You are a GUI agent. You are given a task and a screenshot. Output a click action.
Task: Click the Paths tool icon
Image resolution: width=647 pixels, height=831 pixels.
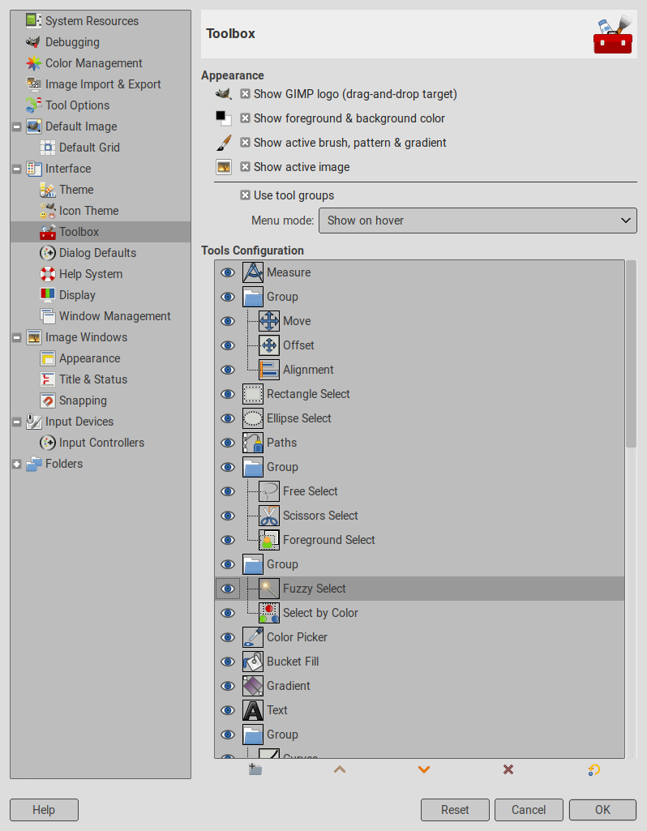tap(253, 443)
